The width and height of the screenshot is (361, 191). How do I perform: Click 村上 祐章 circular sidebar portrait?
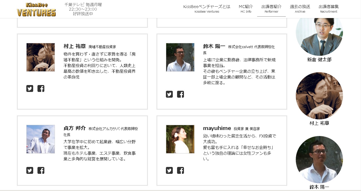(319, 96)
